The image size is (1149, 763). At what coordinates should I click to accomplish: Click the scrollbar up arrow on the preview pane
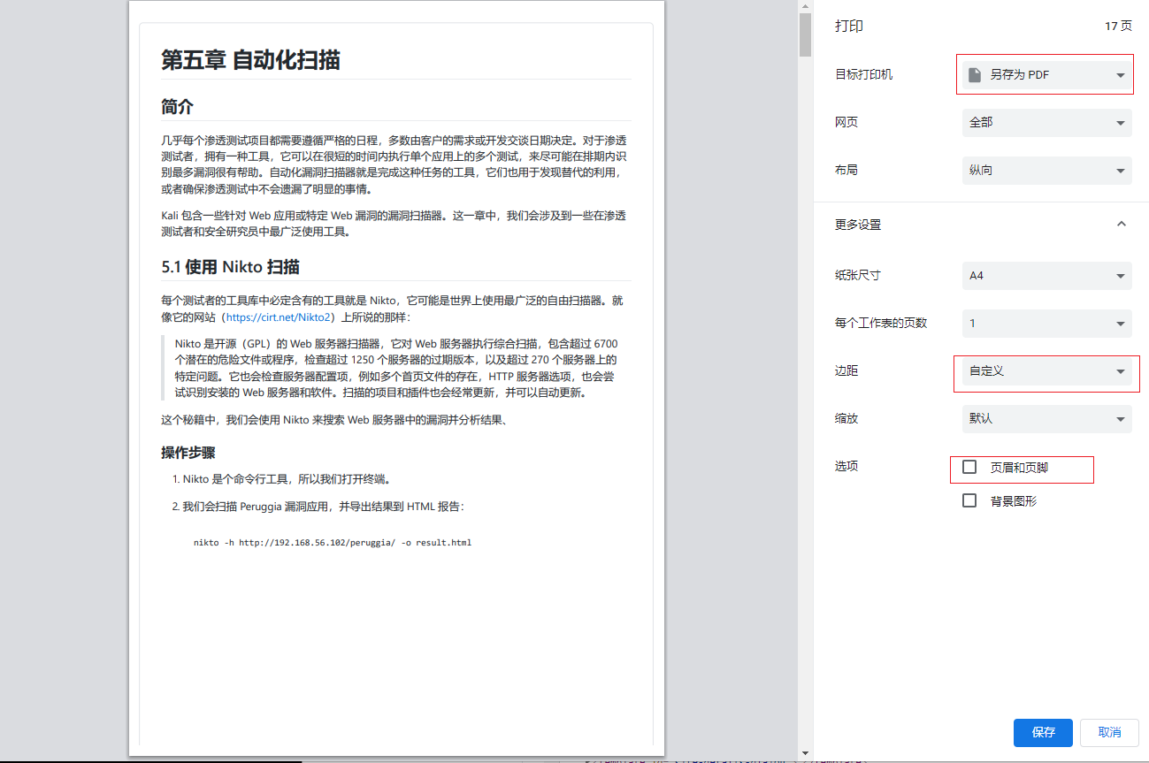tap(805, 6)
